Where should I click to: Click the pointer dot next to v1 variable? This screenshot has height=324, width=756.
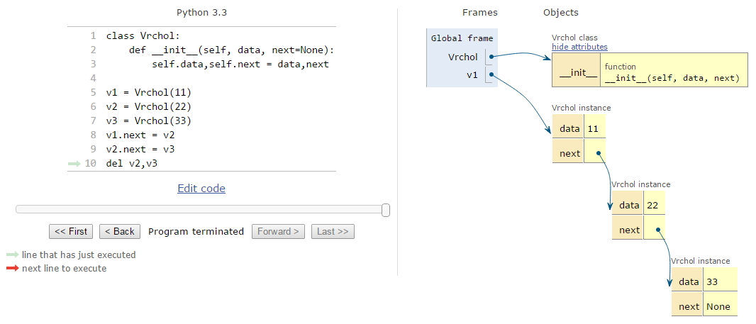click(491, 74)
